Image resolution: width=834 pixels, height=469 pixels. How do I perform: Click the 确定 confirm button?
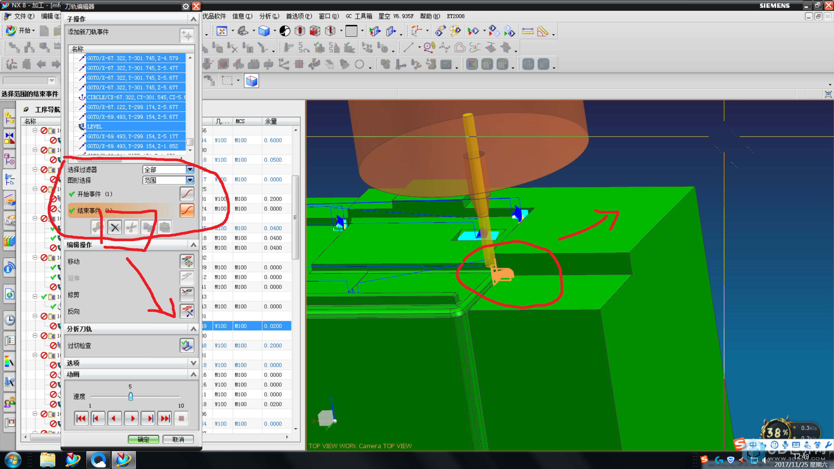143,439
